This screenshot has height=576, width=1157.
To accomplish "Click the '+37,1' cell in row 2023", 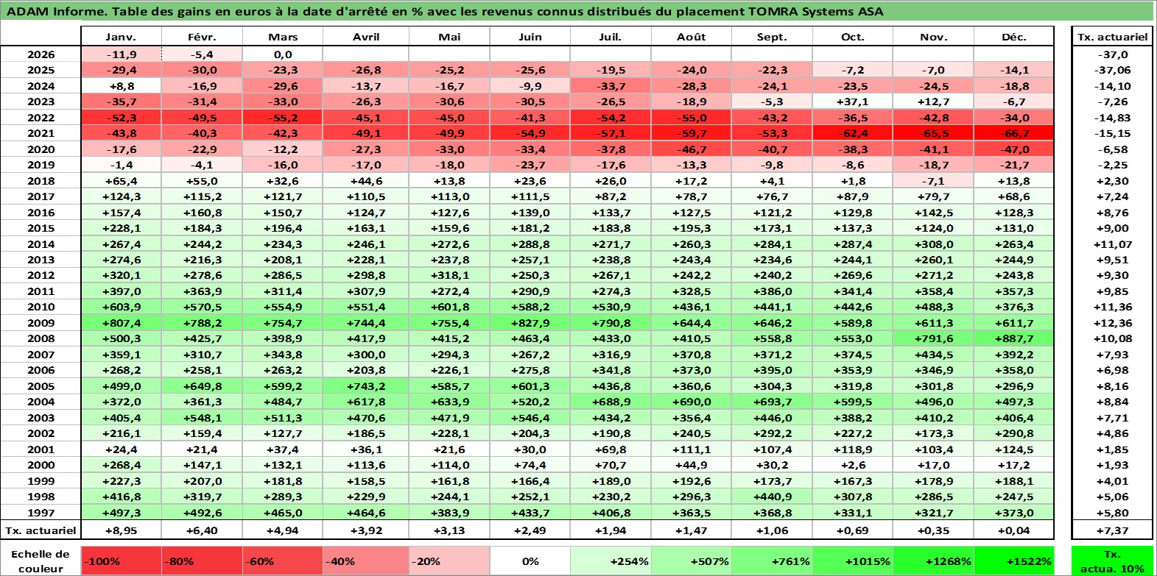I will [853, 102].
